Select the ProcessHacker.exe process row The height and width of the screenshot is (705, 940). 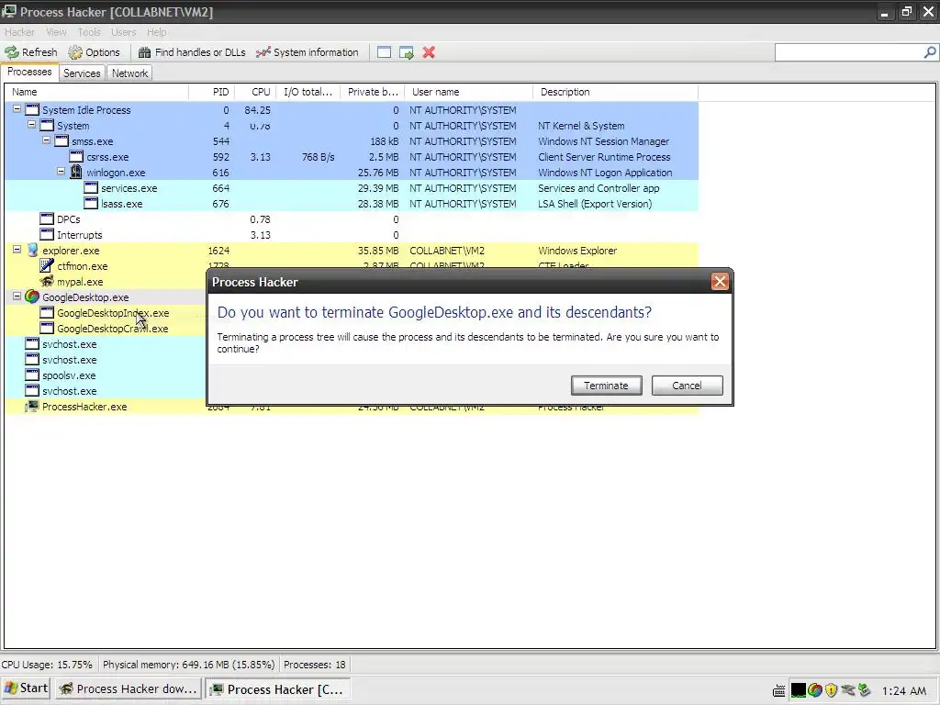click(x=84, y=407)
